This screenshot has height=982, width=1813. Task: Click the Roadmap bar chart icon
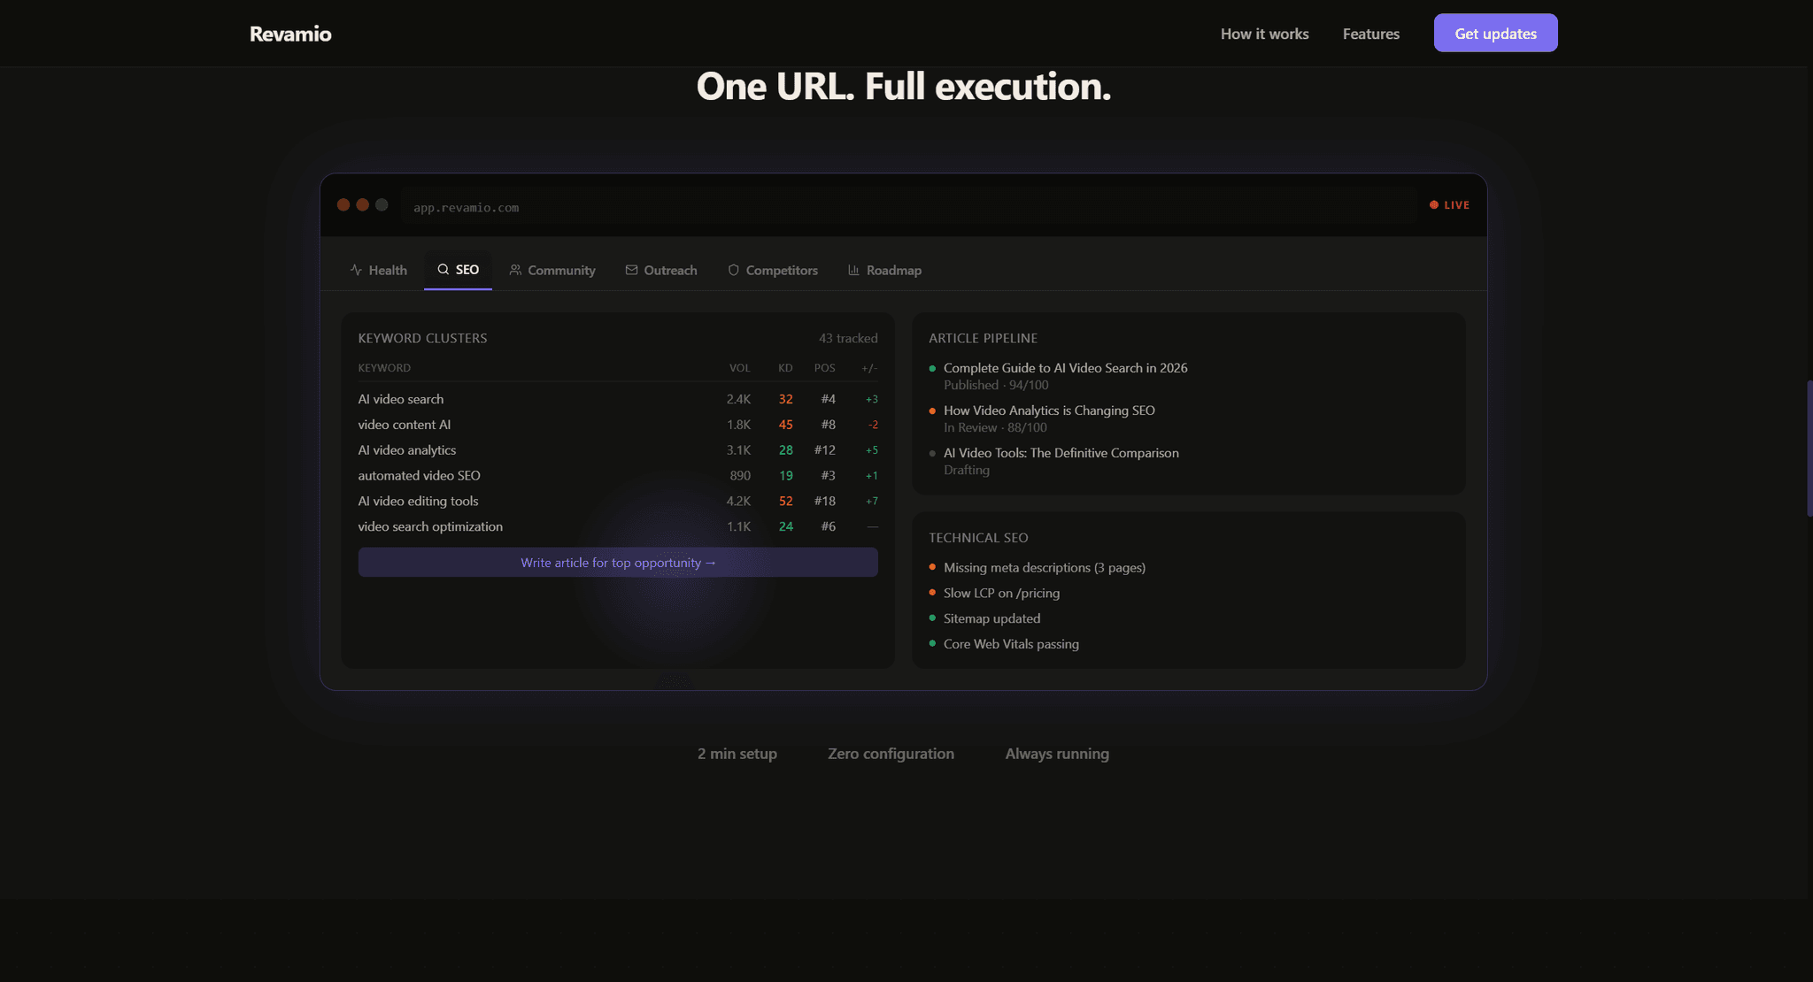click(853, 270)
